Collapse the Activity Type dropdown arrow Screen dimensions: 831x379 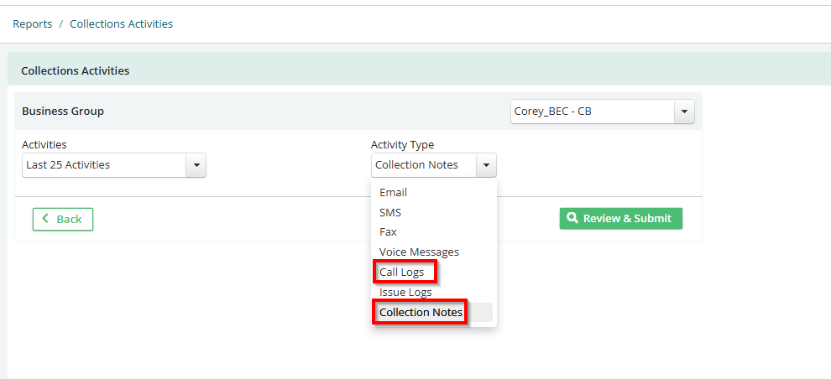486,165
